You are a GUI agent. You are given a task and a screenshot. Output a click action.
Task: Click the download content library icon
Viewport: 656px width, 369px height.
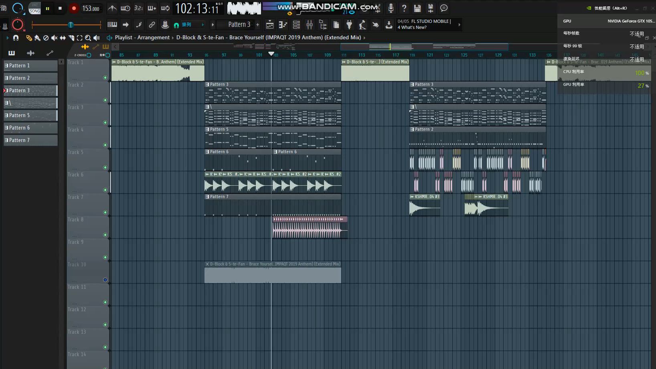pyautogui.click(x=389, y=25)
